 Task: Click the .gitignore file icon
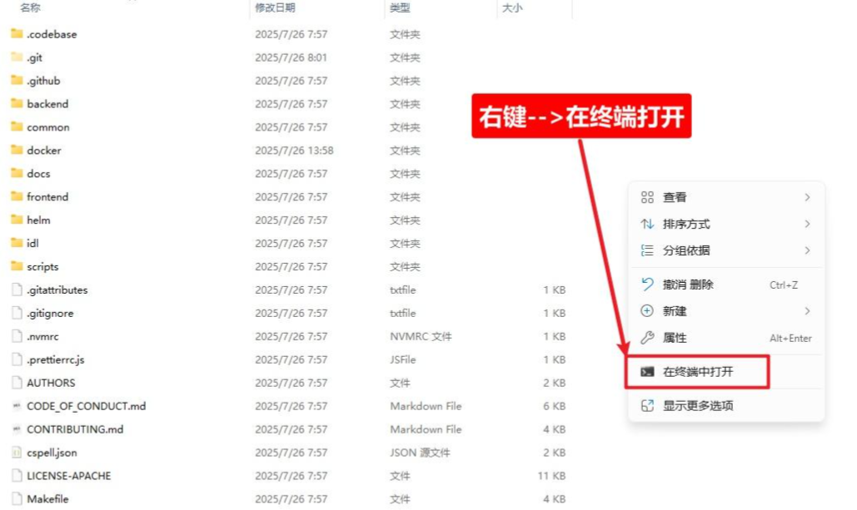coord(17,313)
